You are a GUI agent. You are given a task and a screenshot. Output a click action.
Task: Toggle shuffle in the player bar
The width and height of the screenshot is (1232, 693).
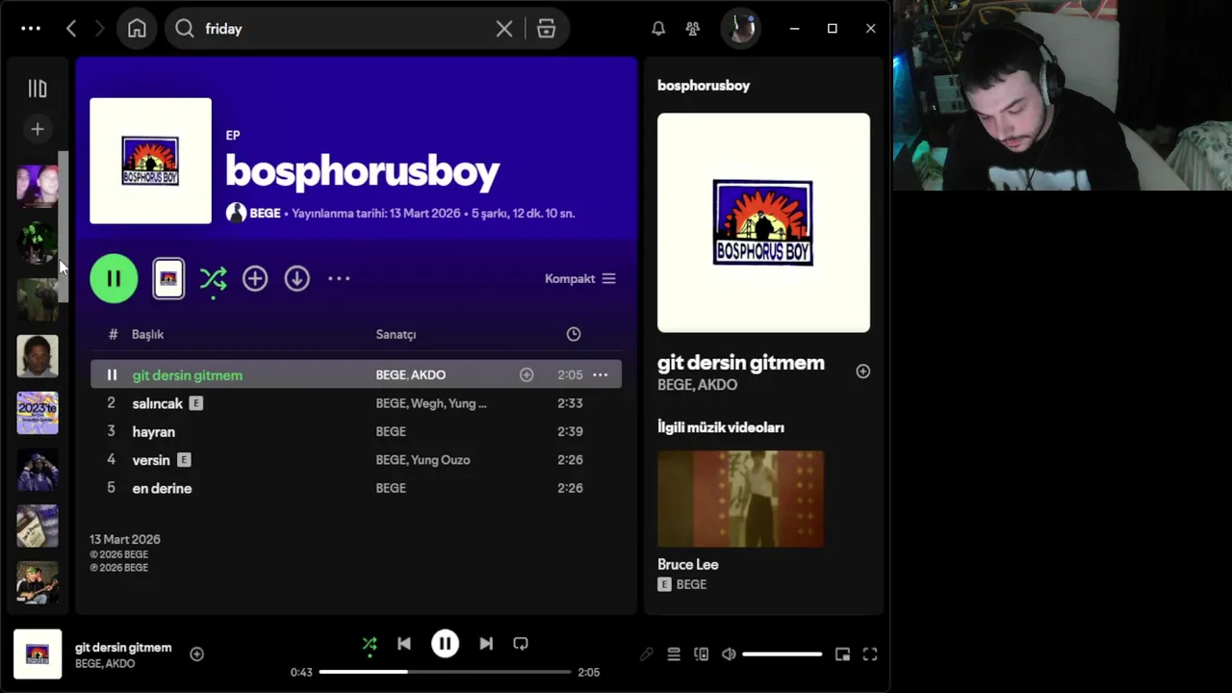(x=370, y=644)
